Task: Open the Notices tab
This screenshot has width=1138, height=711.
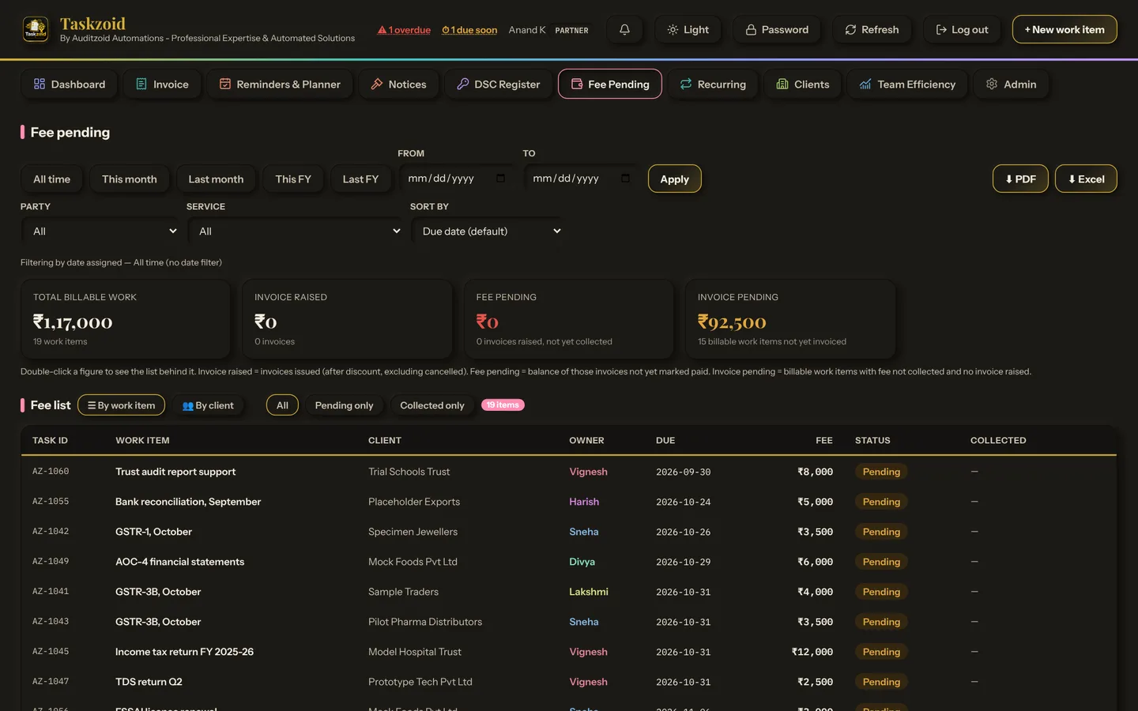Action: [398, 85]
